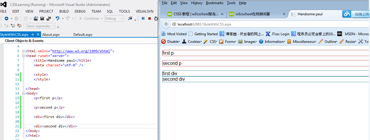Click the cloud upload extension icon
This screenshot has height=140, width=370.
347,14
